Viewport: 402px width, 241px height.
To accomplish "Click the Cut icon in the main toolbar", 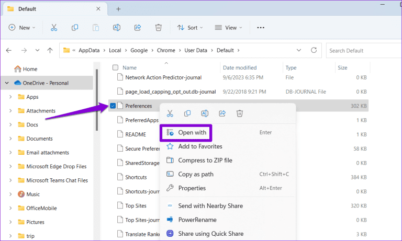I will (54, 28).
